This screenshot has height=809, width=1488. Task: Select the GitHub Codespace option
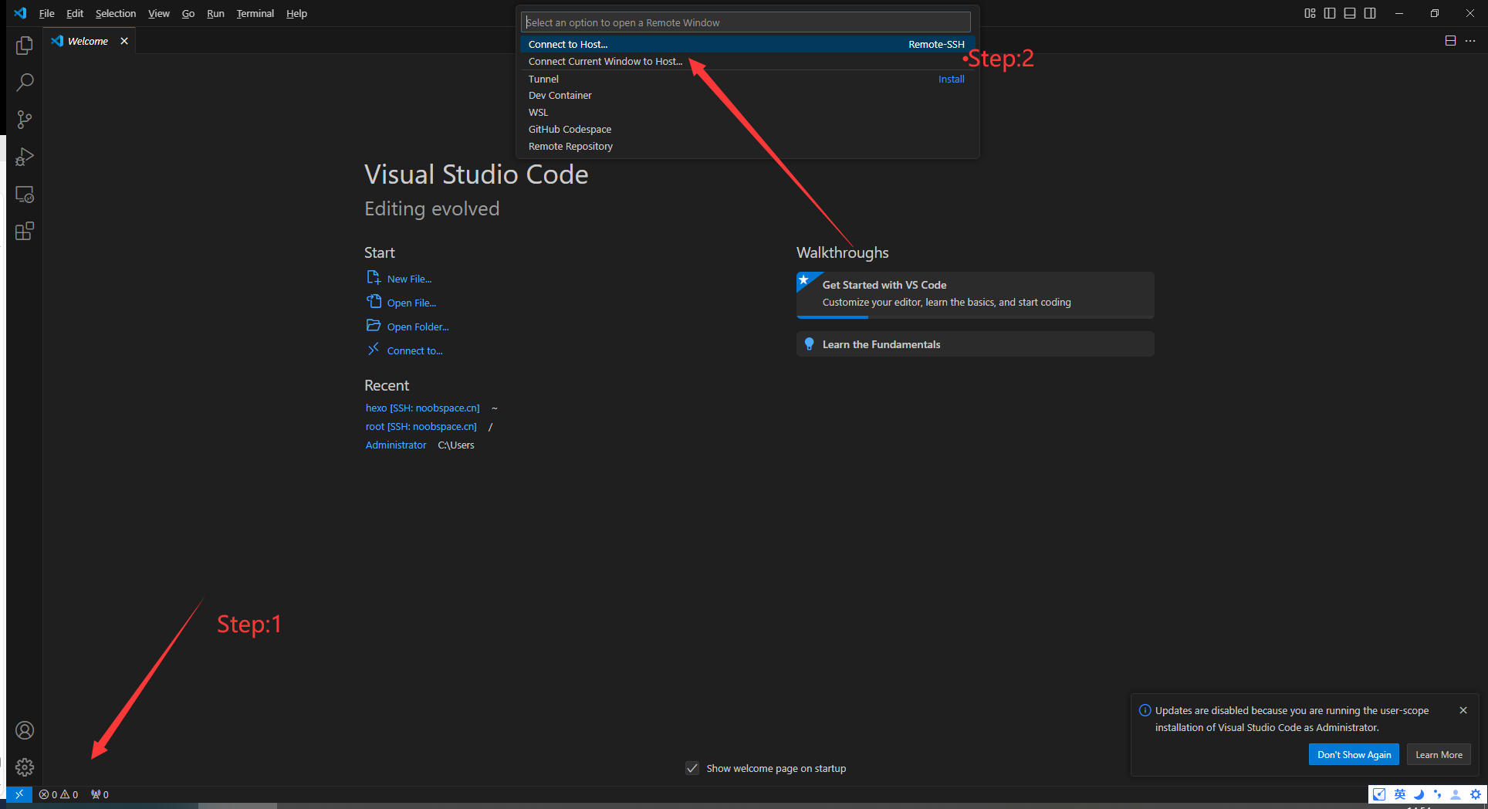pyautogui.click(x=746, y=129)
